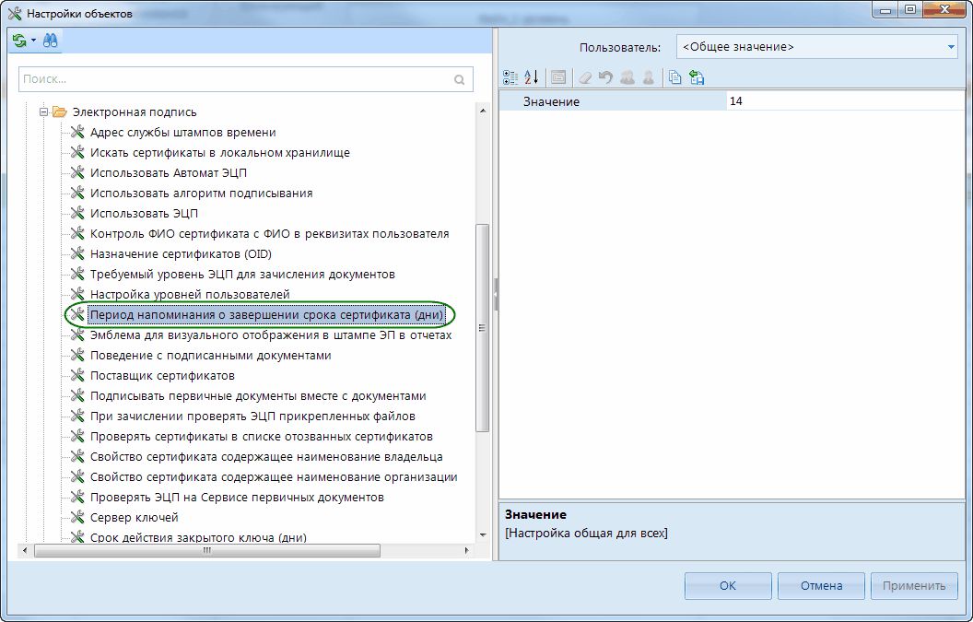Click the import-and-save icon with green arrow

coord(697,78)
